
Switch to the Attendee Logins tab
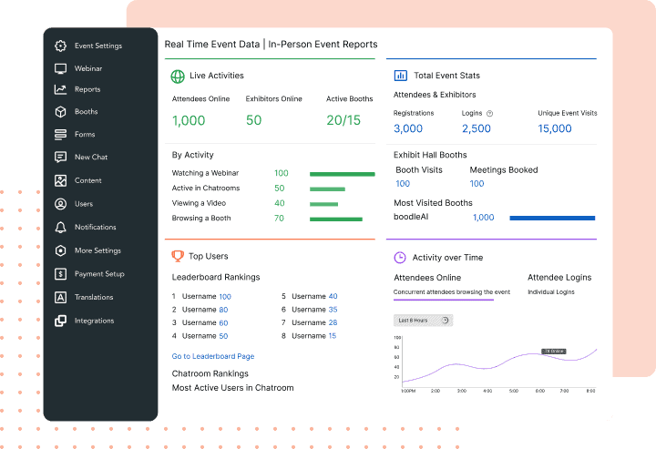559,278
